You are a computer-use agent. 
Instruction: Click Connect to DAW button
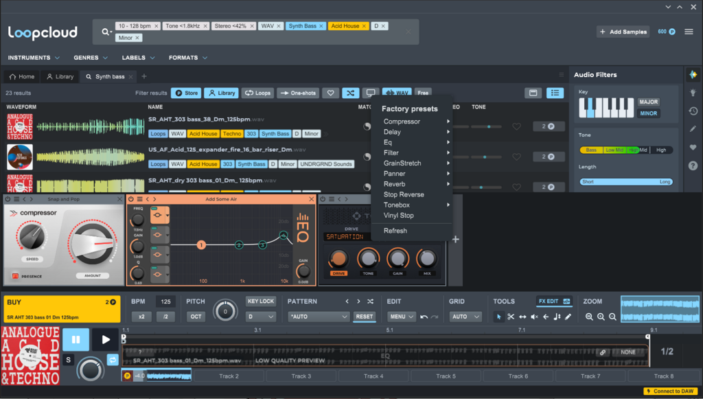point(671,391)
